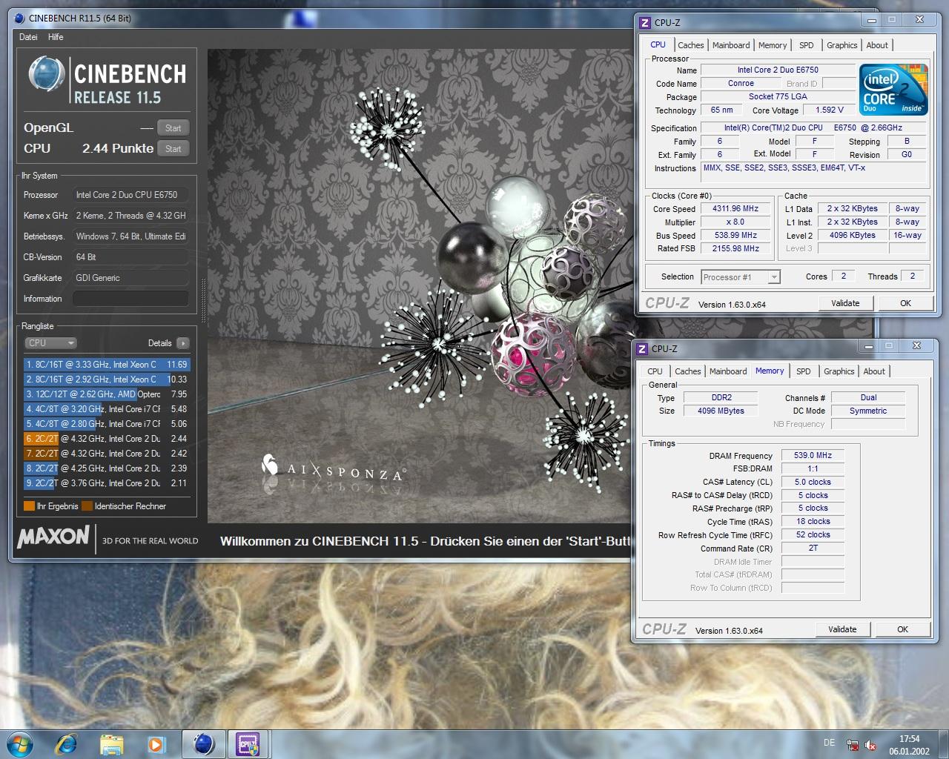
Task: Open the Windows Start orb
Action: (x=20, y=743)
